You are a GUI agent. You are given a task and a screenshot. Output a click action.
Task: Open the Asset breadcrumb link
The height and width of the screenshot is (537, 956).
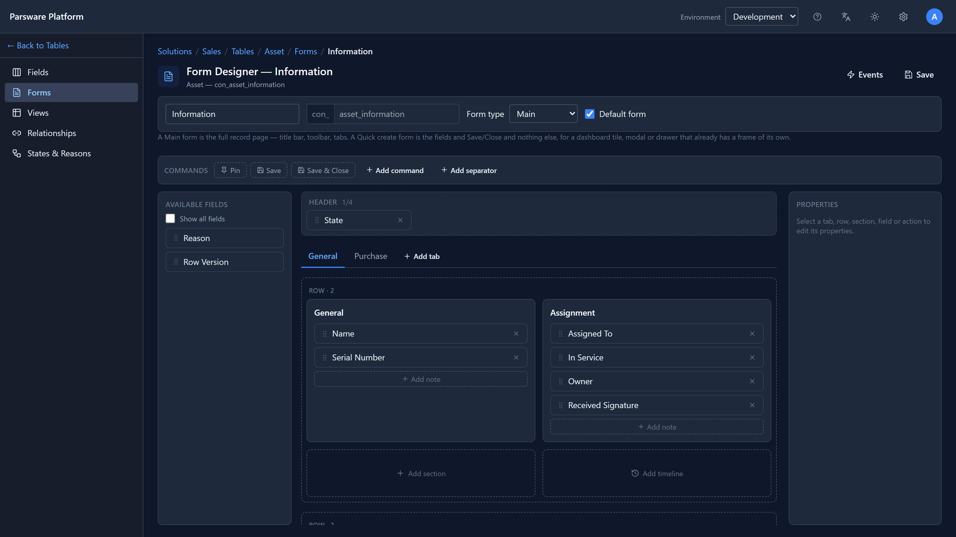(x=274, y=51)
